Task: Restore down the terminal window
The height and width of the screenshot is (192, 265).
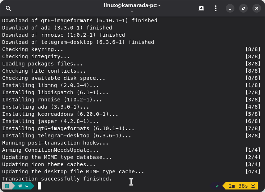Action: click(243, 8)
